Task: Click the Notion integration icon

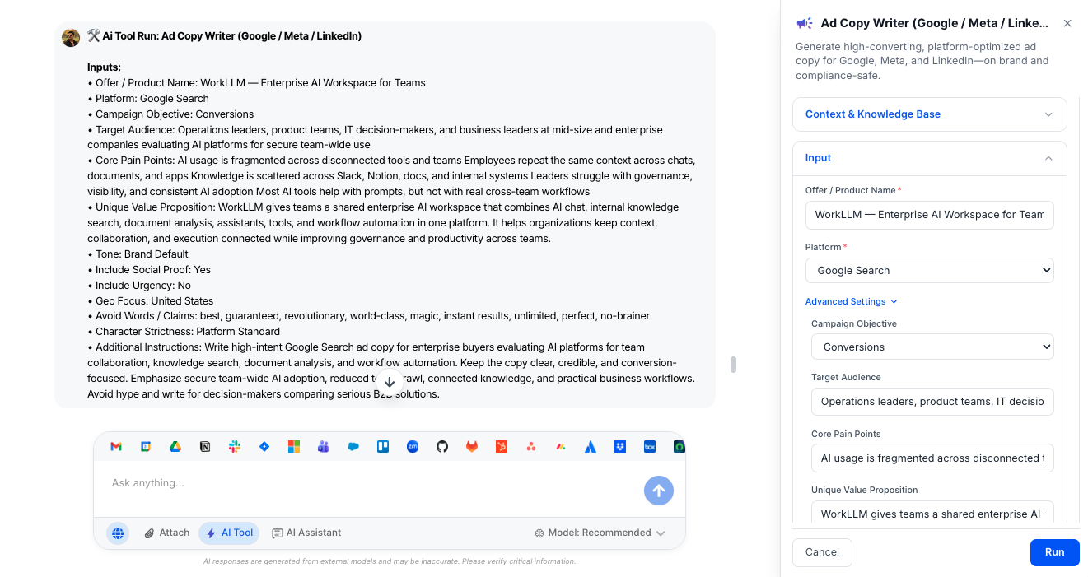Action: point(205,446)
